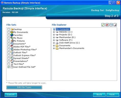Tick the Outlook Files checkbox
This screenshot has height=98, width=121.
pyautogui.click(x=9, y=52)
